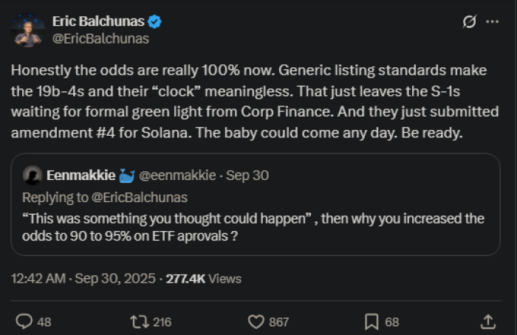The width and height of the screenshot is (517, 335).
Task: Click the 12:42 AM Sep 30, 2025 timestamp
Action: coord(83,279)
